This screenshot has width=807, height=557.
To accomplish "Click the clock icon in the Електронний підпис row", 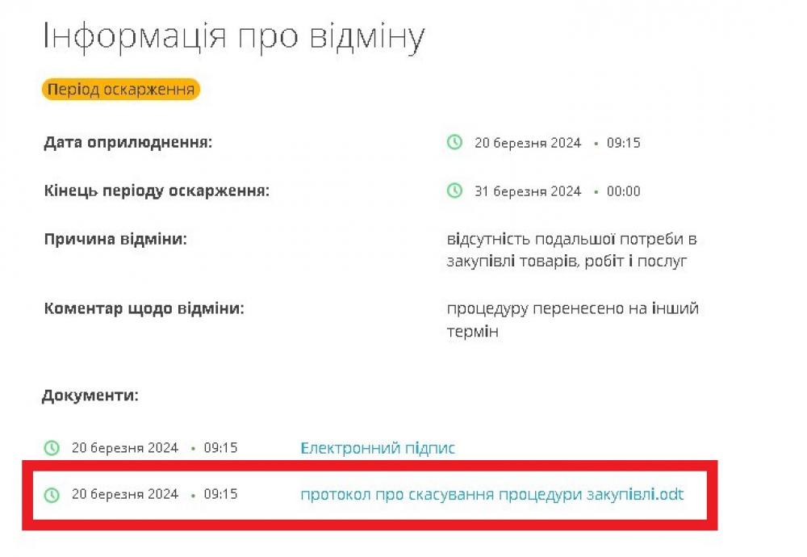I will tap(52, 448).
